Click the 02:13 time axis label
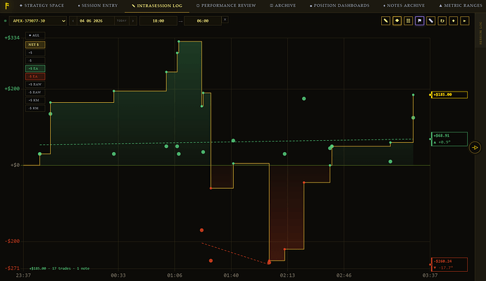Screen dimensions: 486x281 coord(287,275)
